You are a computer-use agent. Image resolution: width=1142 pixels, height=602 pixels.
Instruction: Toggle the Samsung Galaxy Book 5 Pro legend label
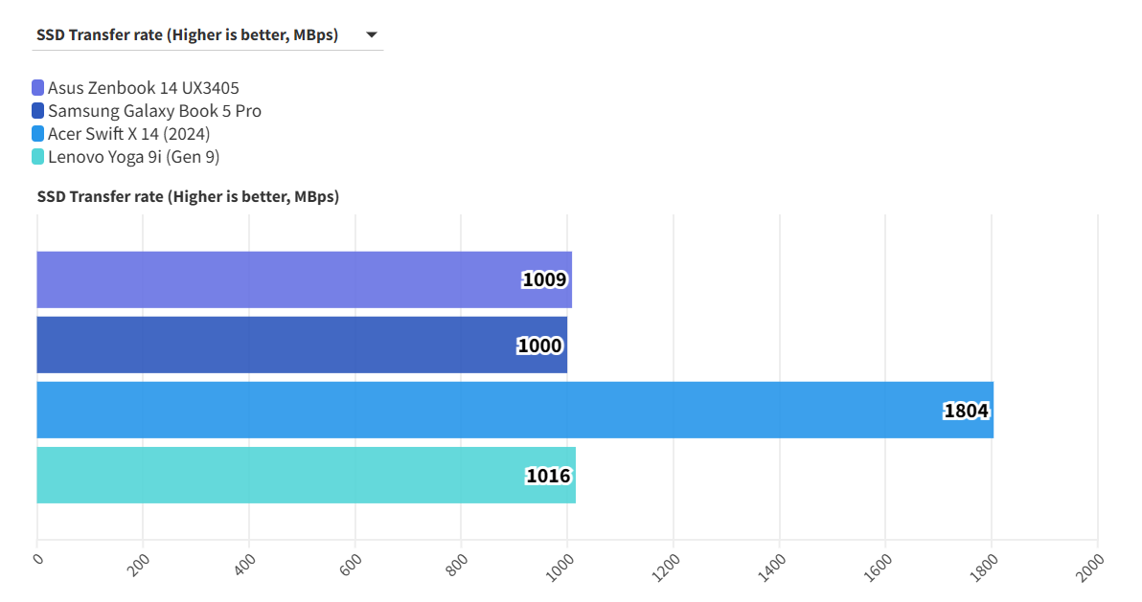[x=154, y=111]
